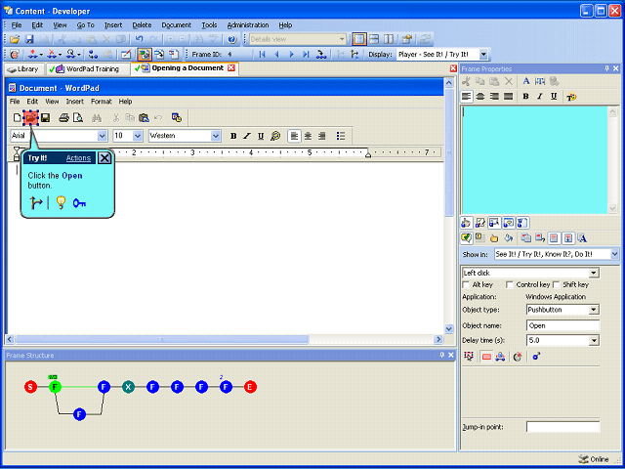Click the teal X node in Frame Structure
This screenshot has height=469, width=625.
[128, 387]
